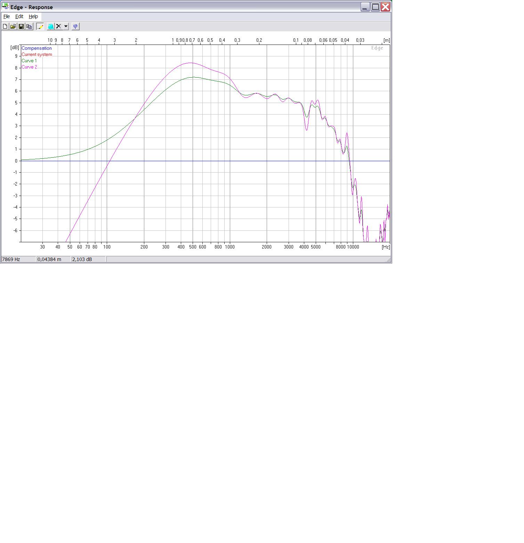Click the [Hz] frequency unit label
Image resolution: width=524 pixels, height=543 pixels.
(386, 247)
